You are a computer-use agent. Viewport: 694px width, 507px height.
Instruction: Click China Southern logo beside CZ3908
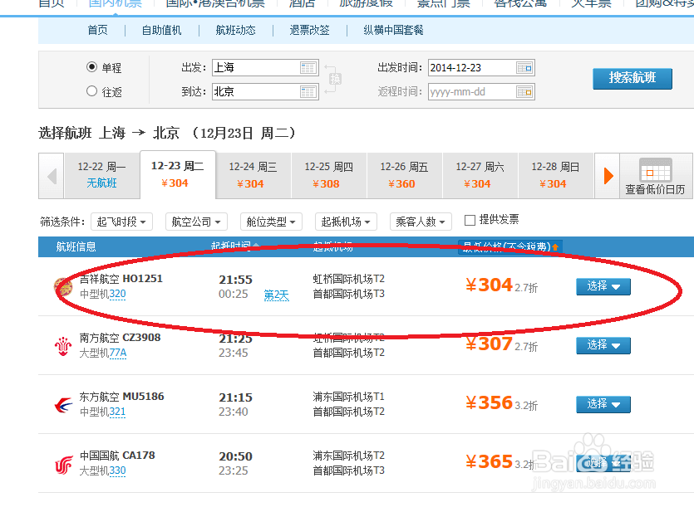point(63,346)
